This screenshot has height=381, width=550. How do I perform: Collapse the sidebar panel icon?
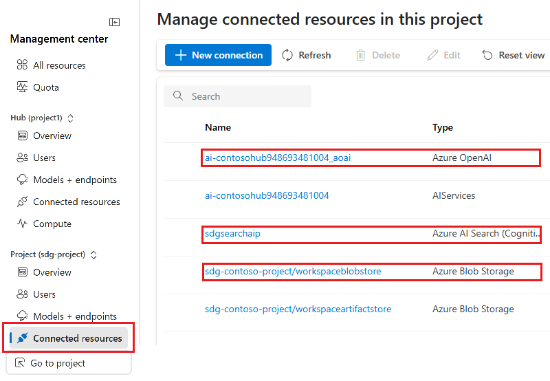115,22
